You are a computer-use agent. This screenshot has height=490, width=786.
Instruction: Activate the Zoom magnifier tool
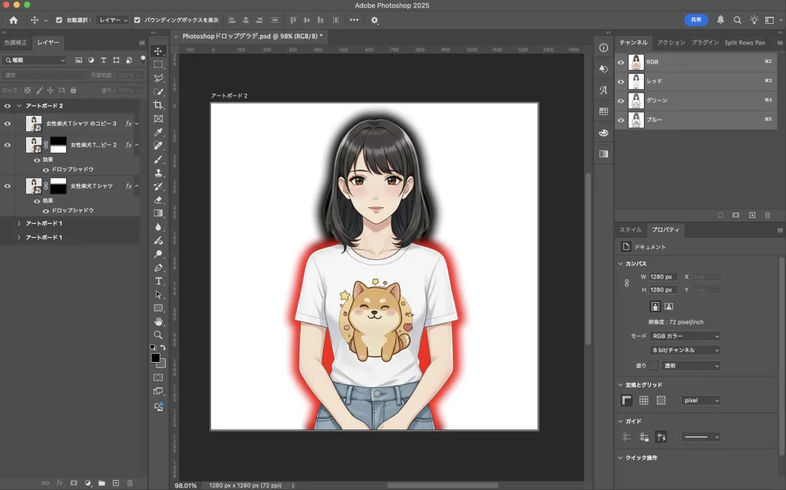tap(159, 334)
